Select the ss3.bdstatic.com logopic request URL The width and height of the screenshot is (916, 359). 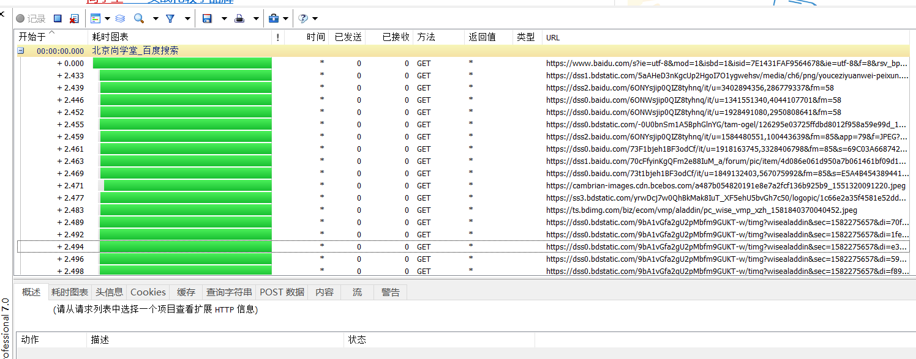pyautogui.click(x=727, y=198)
